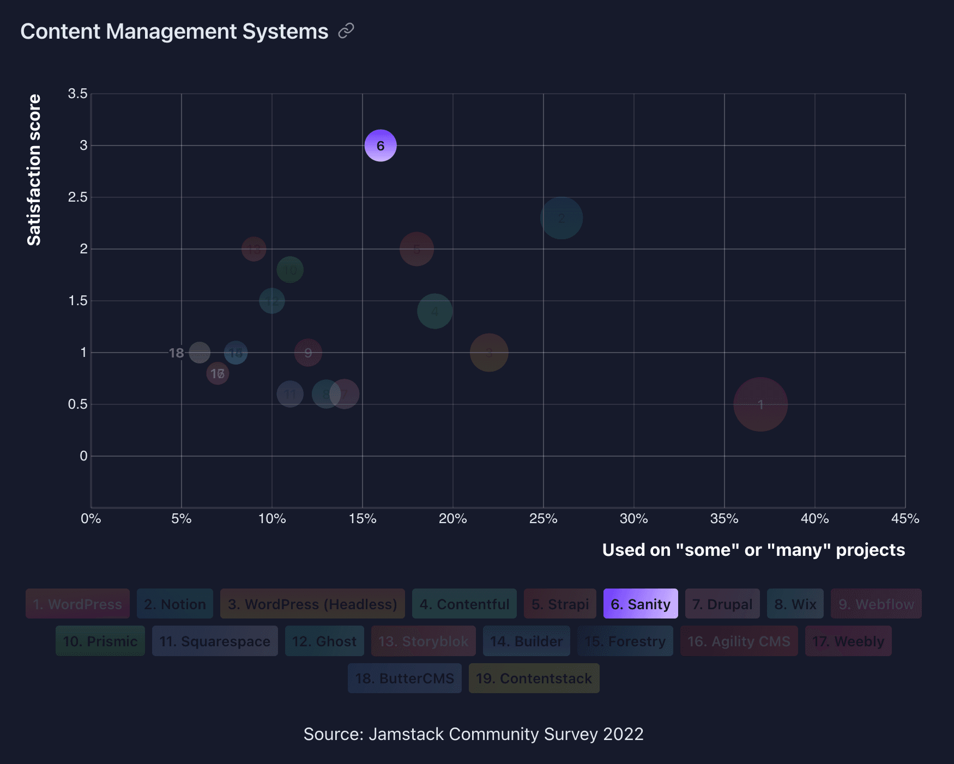The width and height of the screenshot is (954, 764).
Task: Click the link icon beside the chart title
Action: (346, 31)
